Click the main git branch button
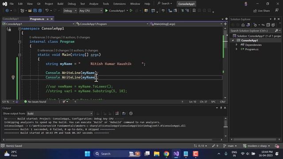This screenshot has width=283, height=159. (230, 146)
